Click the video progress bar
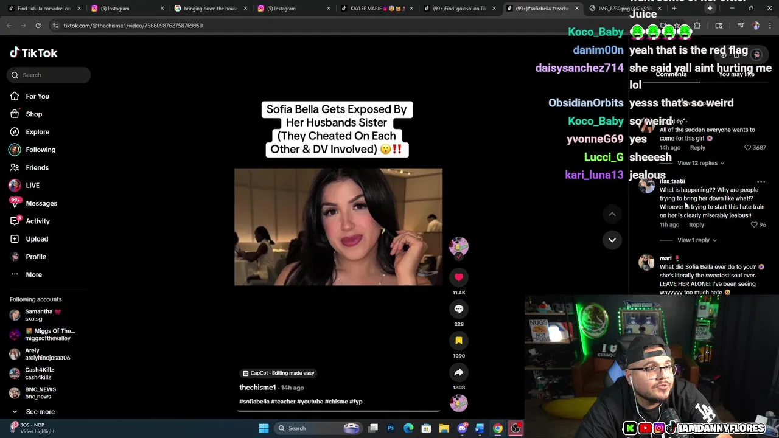Image resolution: width=779 pixels, height=438 pixels. click(x=338, y=411)
